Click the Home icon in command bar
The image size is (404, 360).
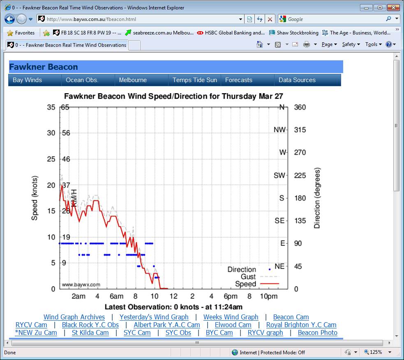[259, 44]
